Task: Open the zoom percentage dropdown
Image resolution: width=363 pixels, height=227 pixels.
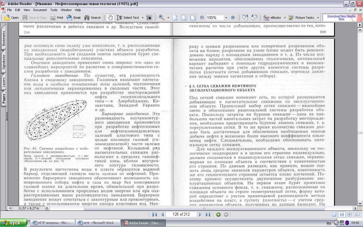Action: [x=226, y=18]
